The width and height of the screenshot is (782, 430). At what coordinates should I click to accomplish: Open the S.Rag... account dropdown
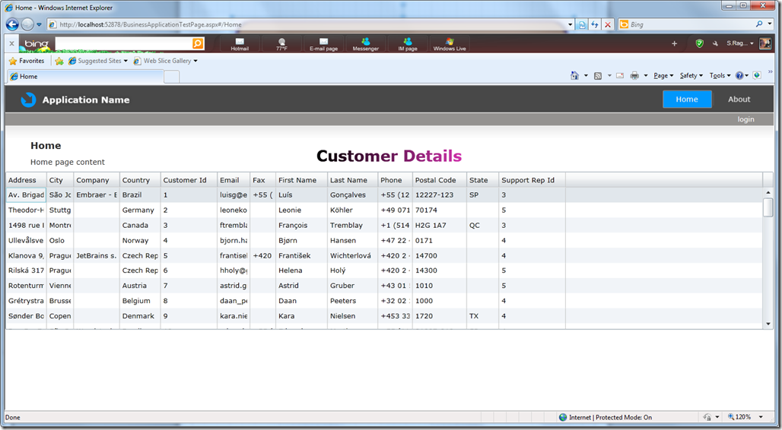[x=740, y=44]
